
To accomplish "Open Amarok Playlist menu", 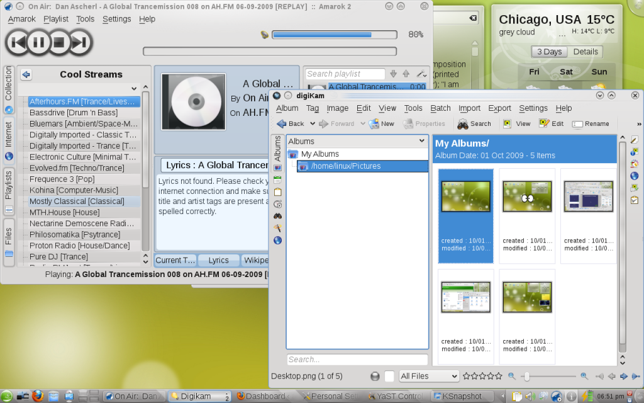I will [56, 19].
